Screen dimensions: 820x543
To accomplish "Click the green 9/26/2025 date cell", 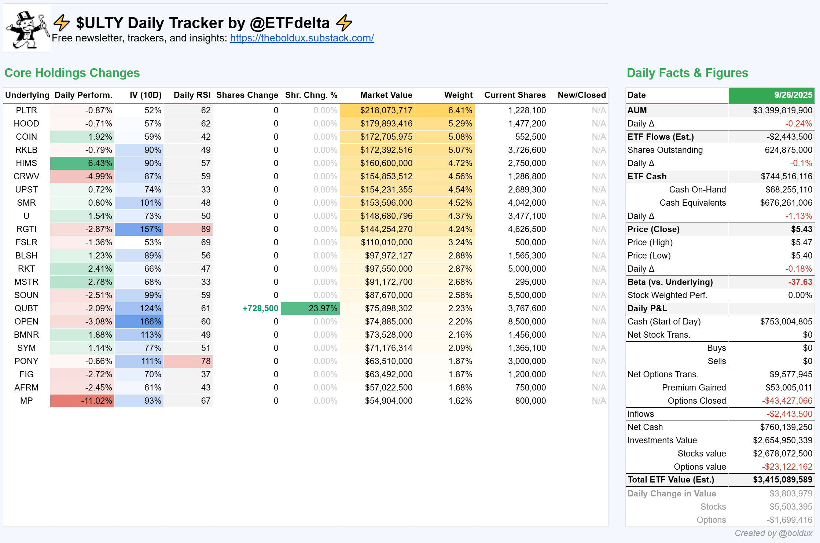I will pyautogui.click(x=771, y=95).
